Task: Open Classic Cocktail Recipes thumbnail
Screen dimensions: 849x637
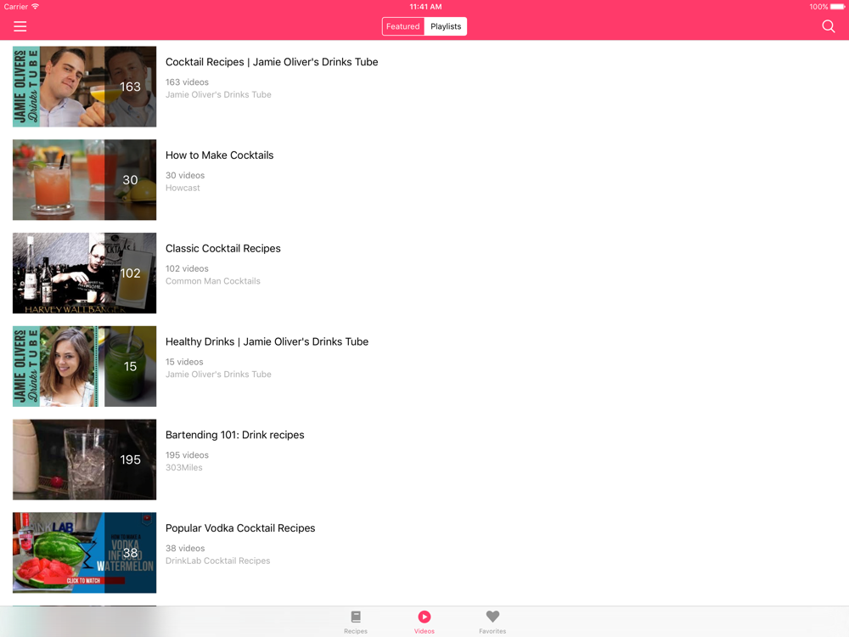Action: [84, 273]
